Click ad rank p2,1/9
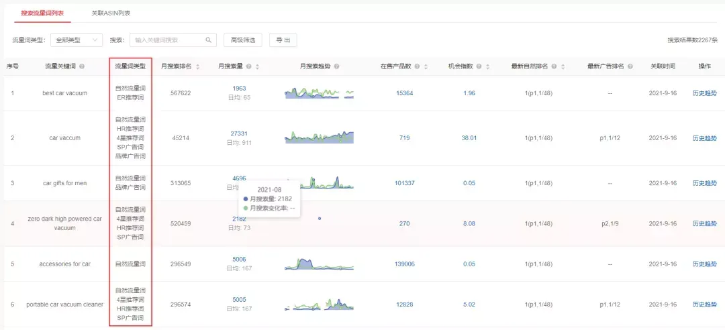 click(610, 224)
